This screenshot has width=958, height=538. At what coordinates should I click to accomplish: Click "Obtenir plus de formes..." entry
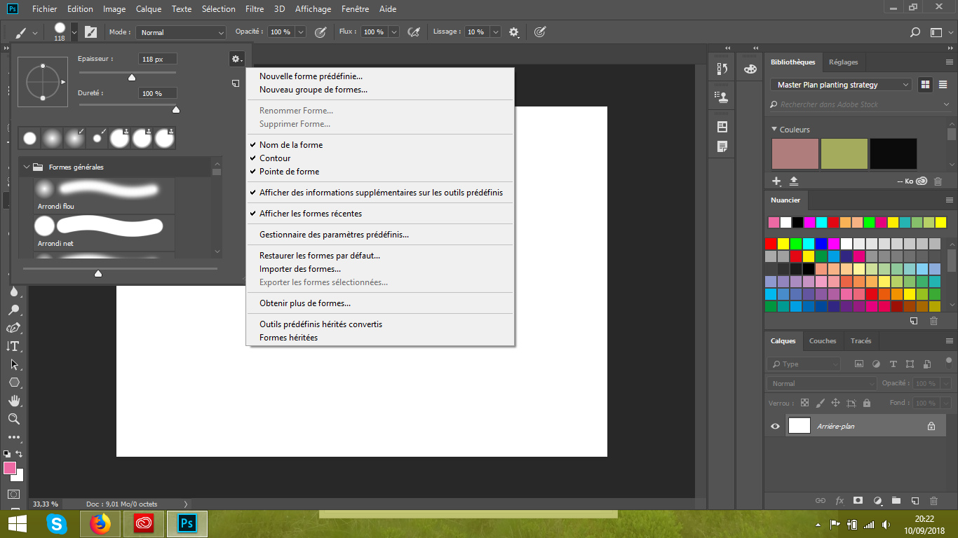point(304,303)
